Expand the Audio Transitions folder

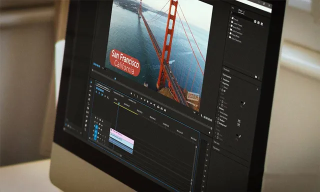[229, 29]
